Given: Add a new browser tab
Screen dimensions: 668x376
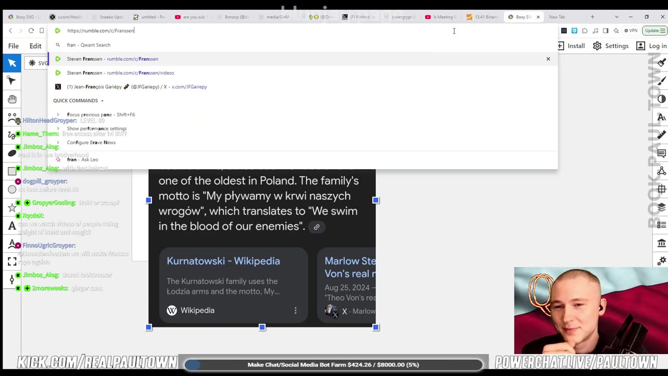Looking at the screenshot, I should [592, 17].
